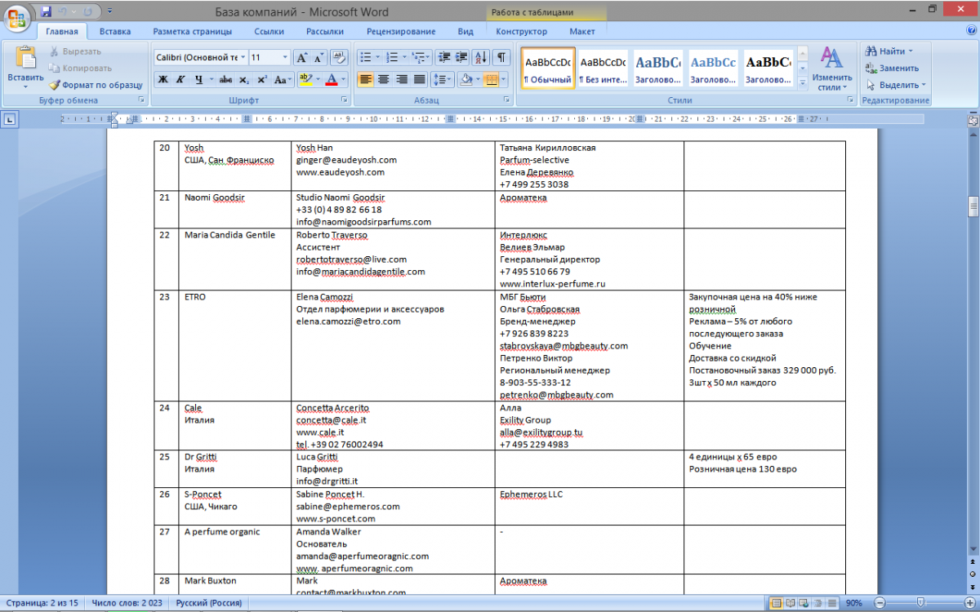Open change case Aa dropdown
Screen dimensions: 980x612
coord(283,79)
